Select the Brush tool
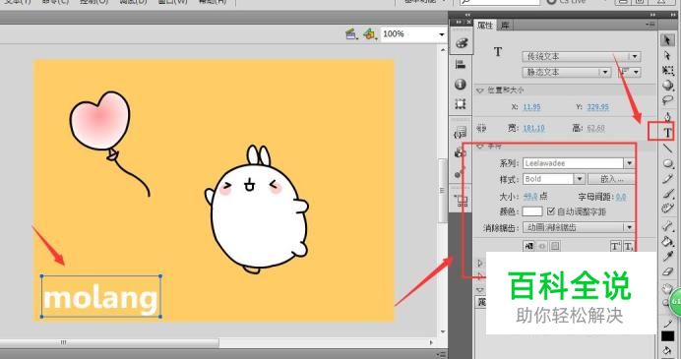The image size is (681, 359). point(667,194)
